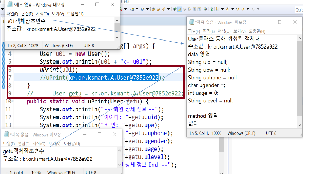Screen dimensions: 309x174
Task: Click the Next Annotation down-arrow icon
Action: point(217,9)
